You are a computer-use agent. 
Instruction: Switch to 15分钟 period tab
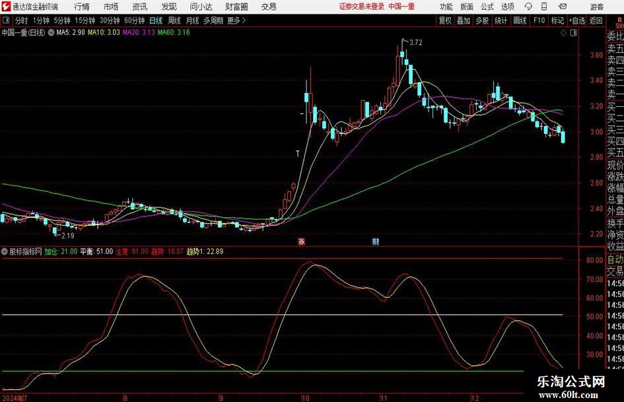85,20
